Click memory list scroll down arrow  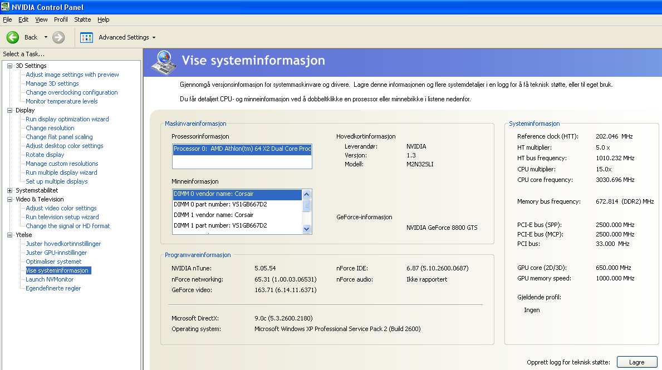307,229
